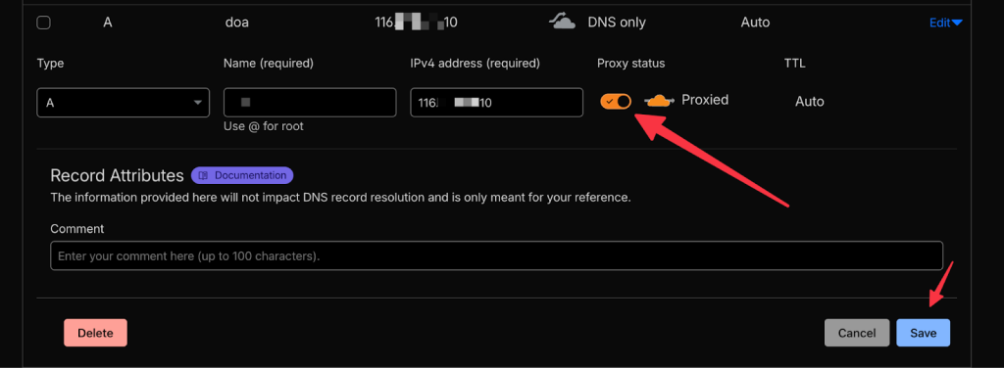Click the blue arrow beside Edit

point(957,23)
